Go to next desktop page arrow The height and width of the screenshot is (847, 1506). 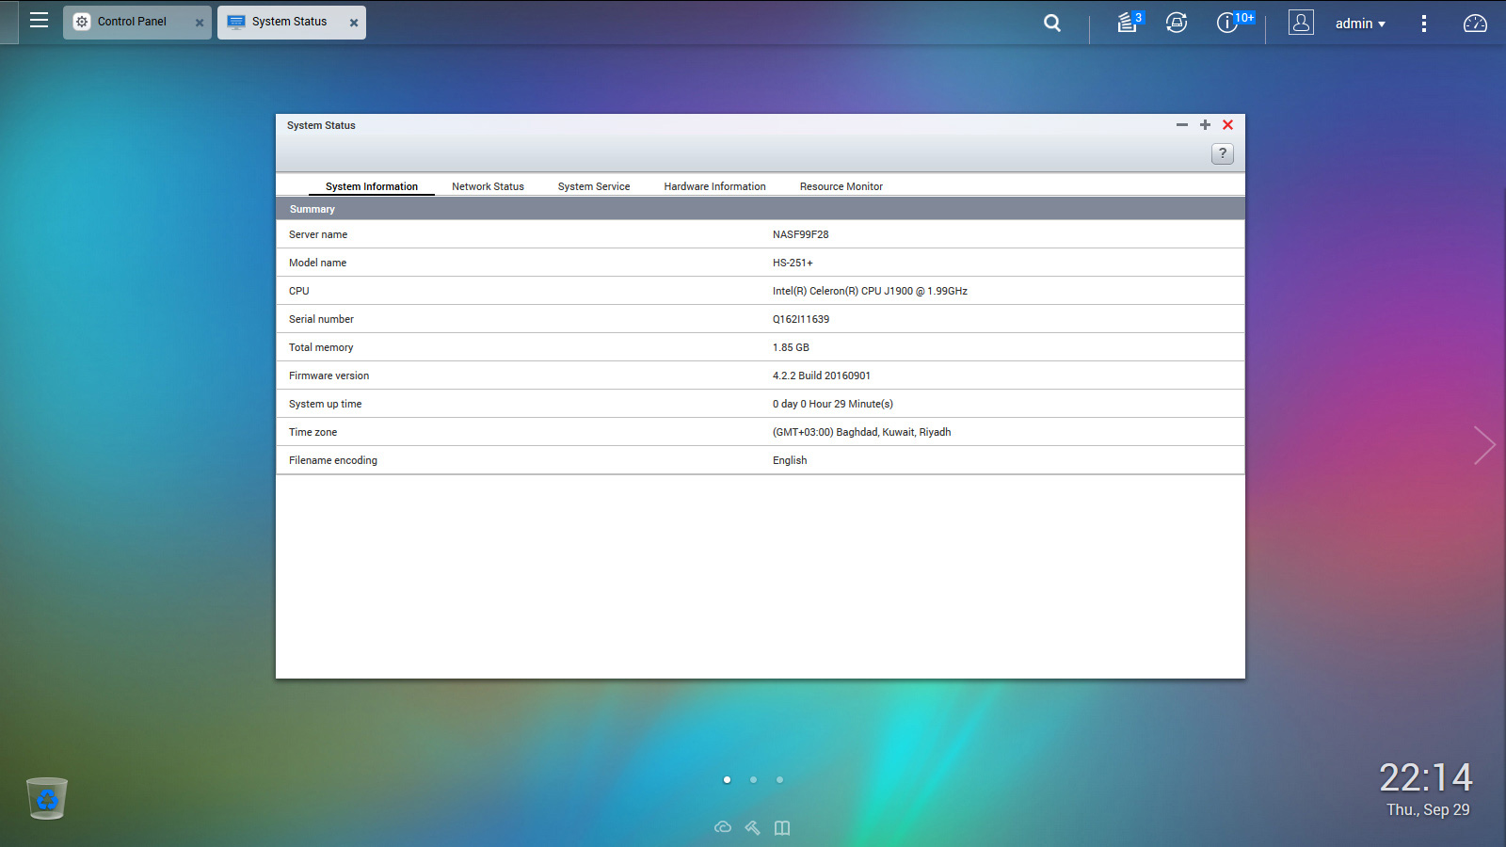(1484, 445)
